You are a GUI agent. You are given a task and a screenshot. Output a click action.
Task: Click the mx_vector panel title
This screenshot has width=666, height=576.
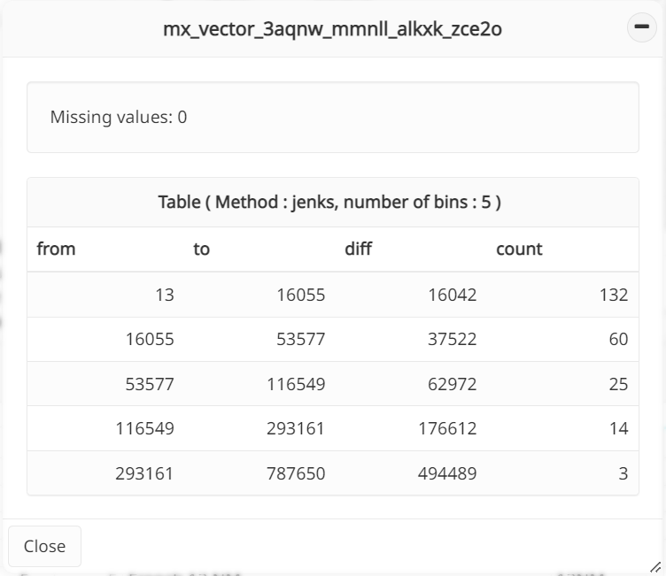pos(333,29)
